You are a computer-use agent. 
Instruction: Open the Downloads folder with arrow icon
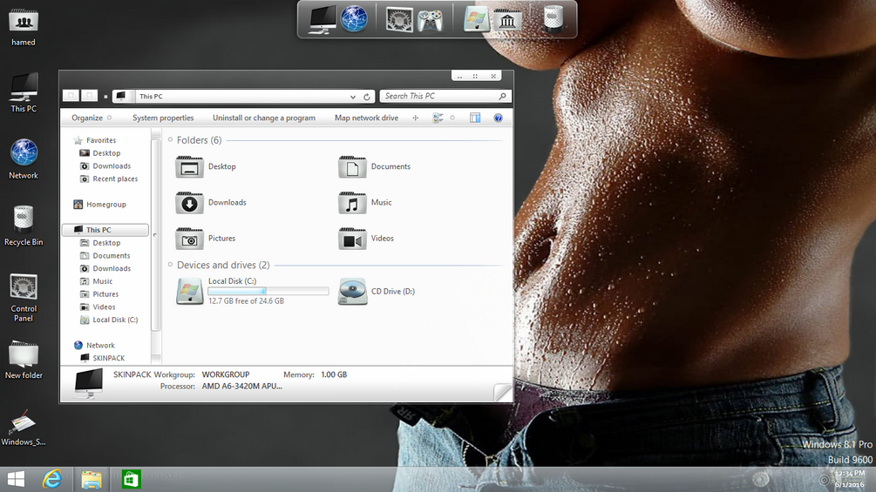pos(189,203)
